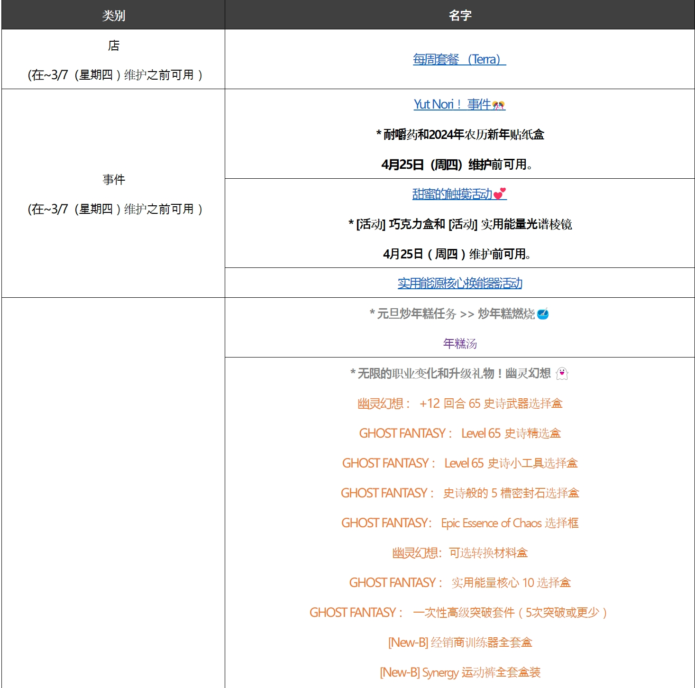Click the 4月25日 line under Yut Nori
Image resolution: width=695 pixels, height=688 pixels.
point(457,165)
